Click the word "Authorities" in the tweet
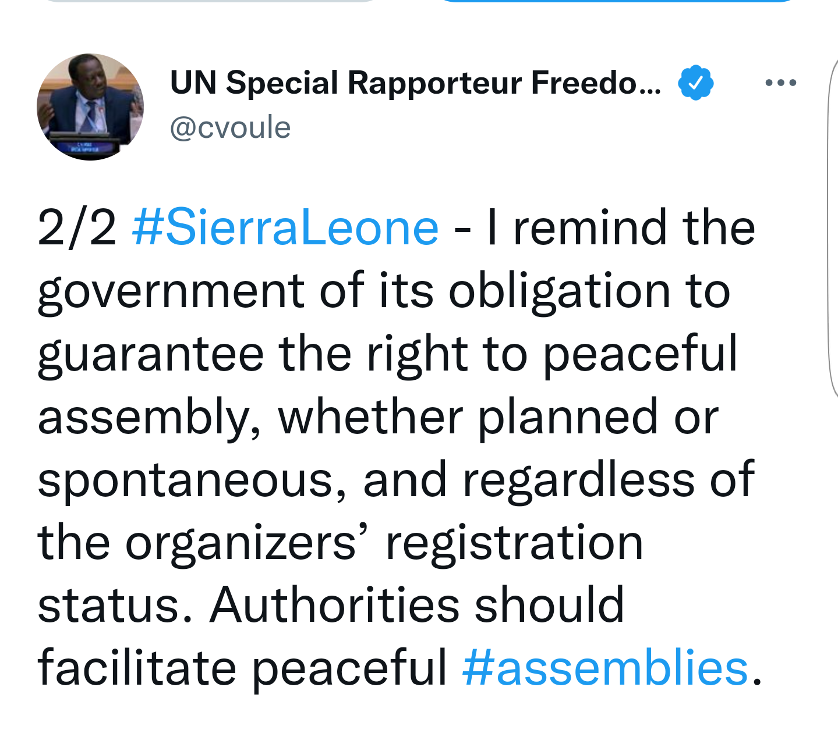The height and width of the screenshot is (737, 838). click(335, 605)
